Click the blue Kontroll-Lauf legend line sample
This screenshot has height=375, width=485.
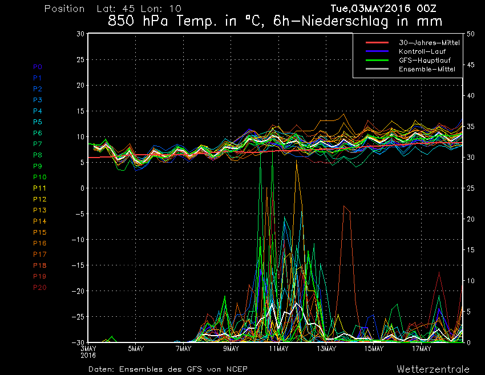(x=377, y=51)
